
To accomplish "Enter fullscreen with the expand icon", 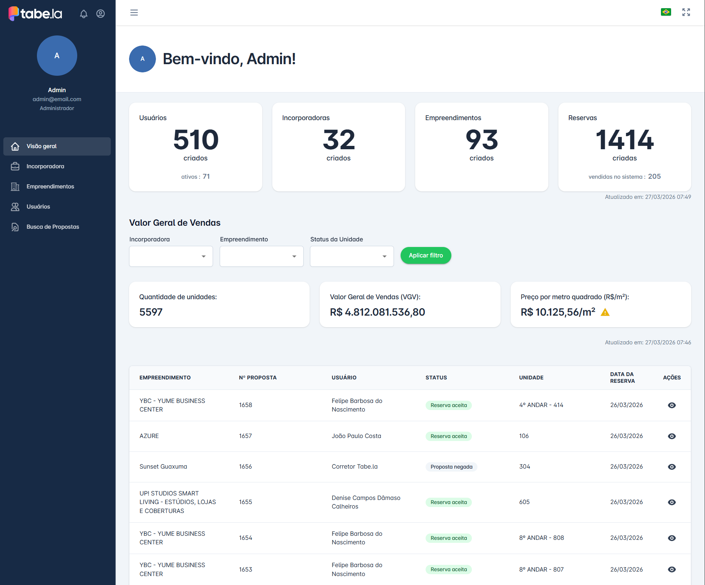I will 686,12.
